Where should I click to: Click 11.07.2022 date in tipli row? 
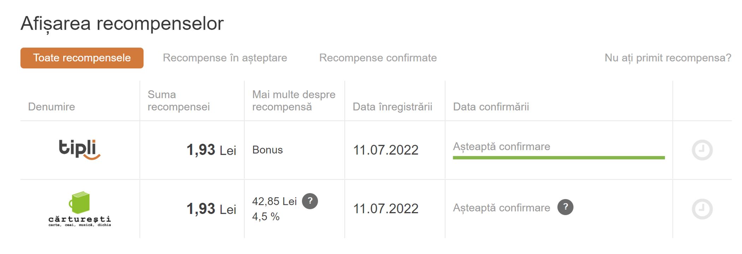(386, 150)
